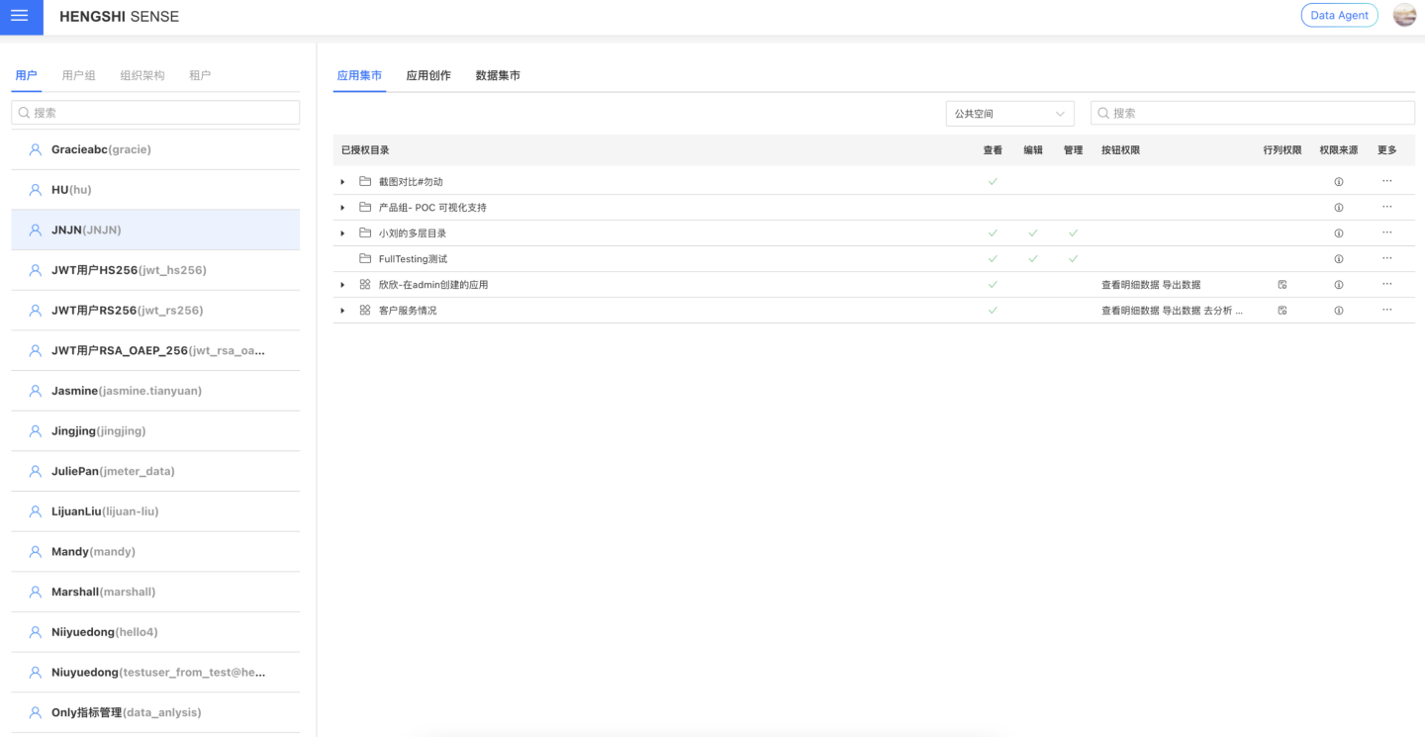
Task: Select user Jingjing
Action: [155, 431]
